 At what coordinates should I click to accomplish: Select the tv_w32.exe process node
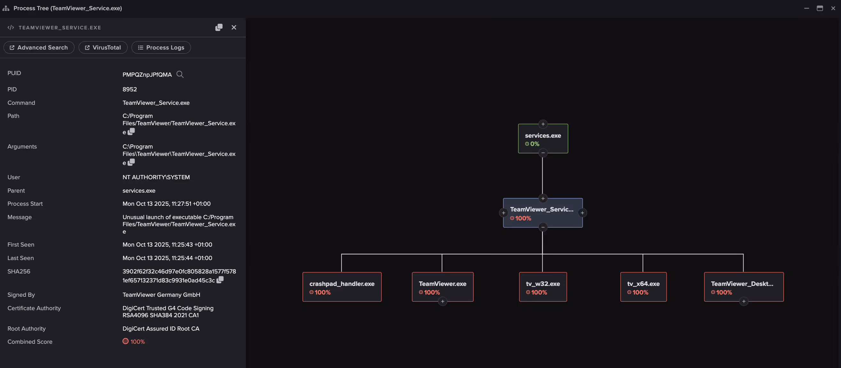(543, 287)
